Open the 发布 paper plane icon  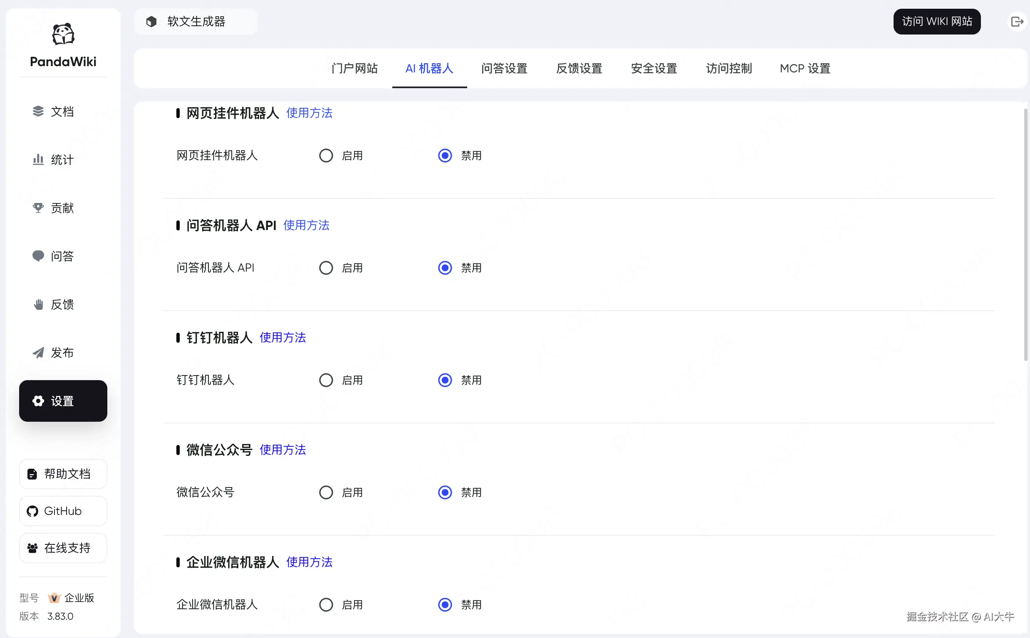(38, 352)
